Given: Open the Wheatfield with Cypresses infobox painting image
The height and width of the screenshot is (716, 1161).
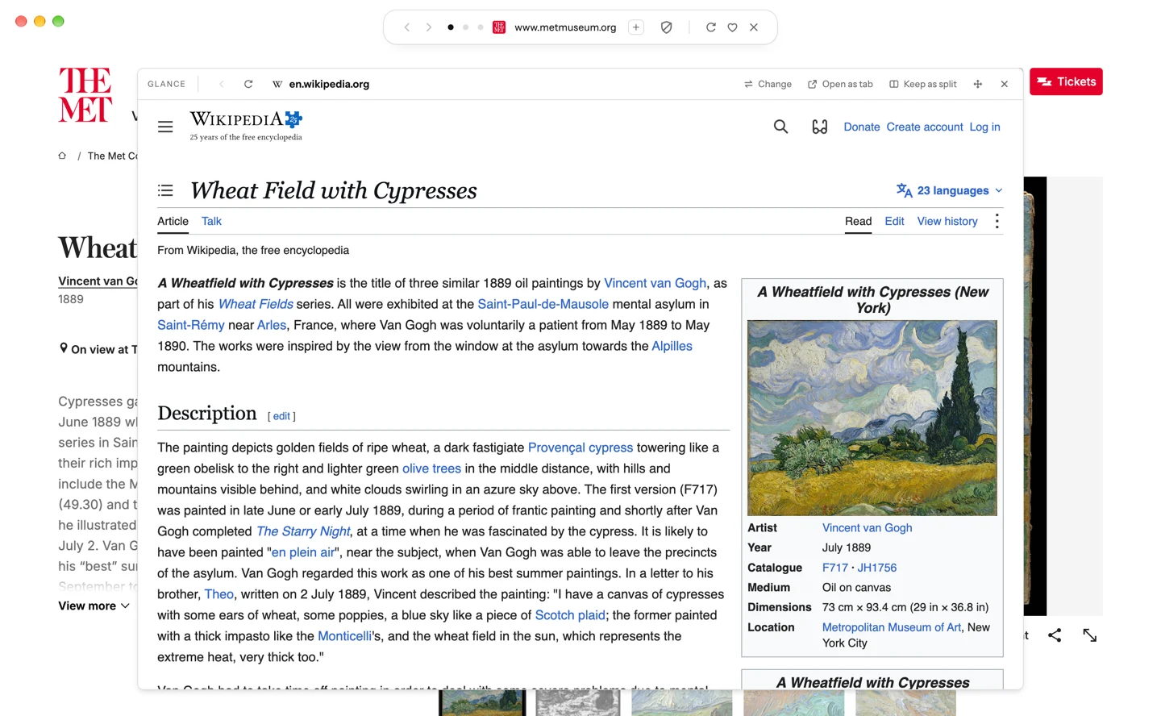Looking at the screenshot, I should [x=872, y=418].
